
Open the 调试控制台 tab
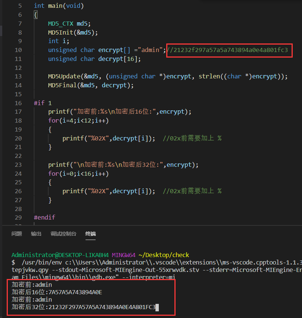tap(63, 234)
